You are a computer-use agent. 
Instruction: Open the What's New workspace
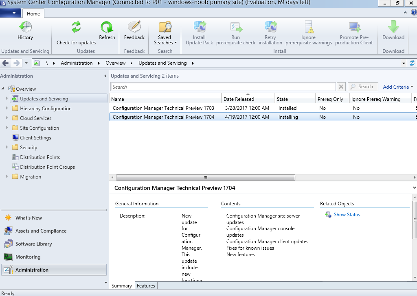(54, 218)
